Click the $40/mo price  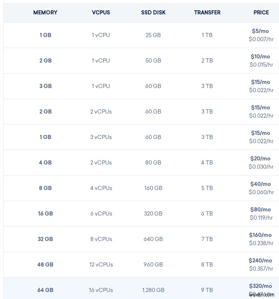261,184
